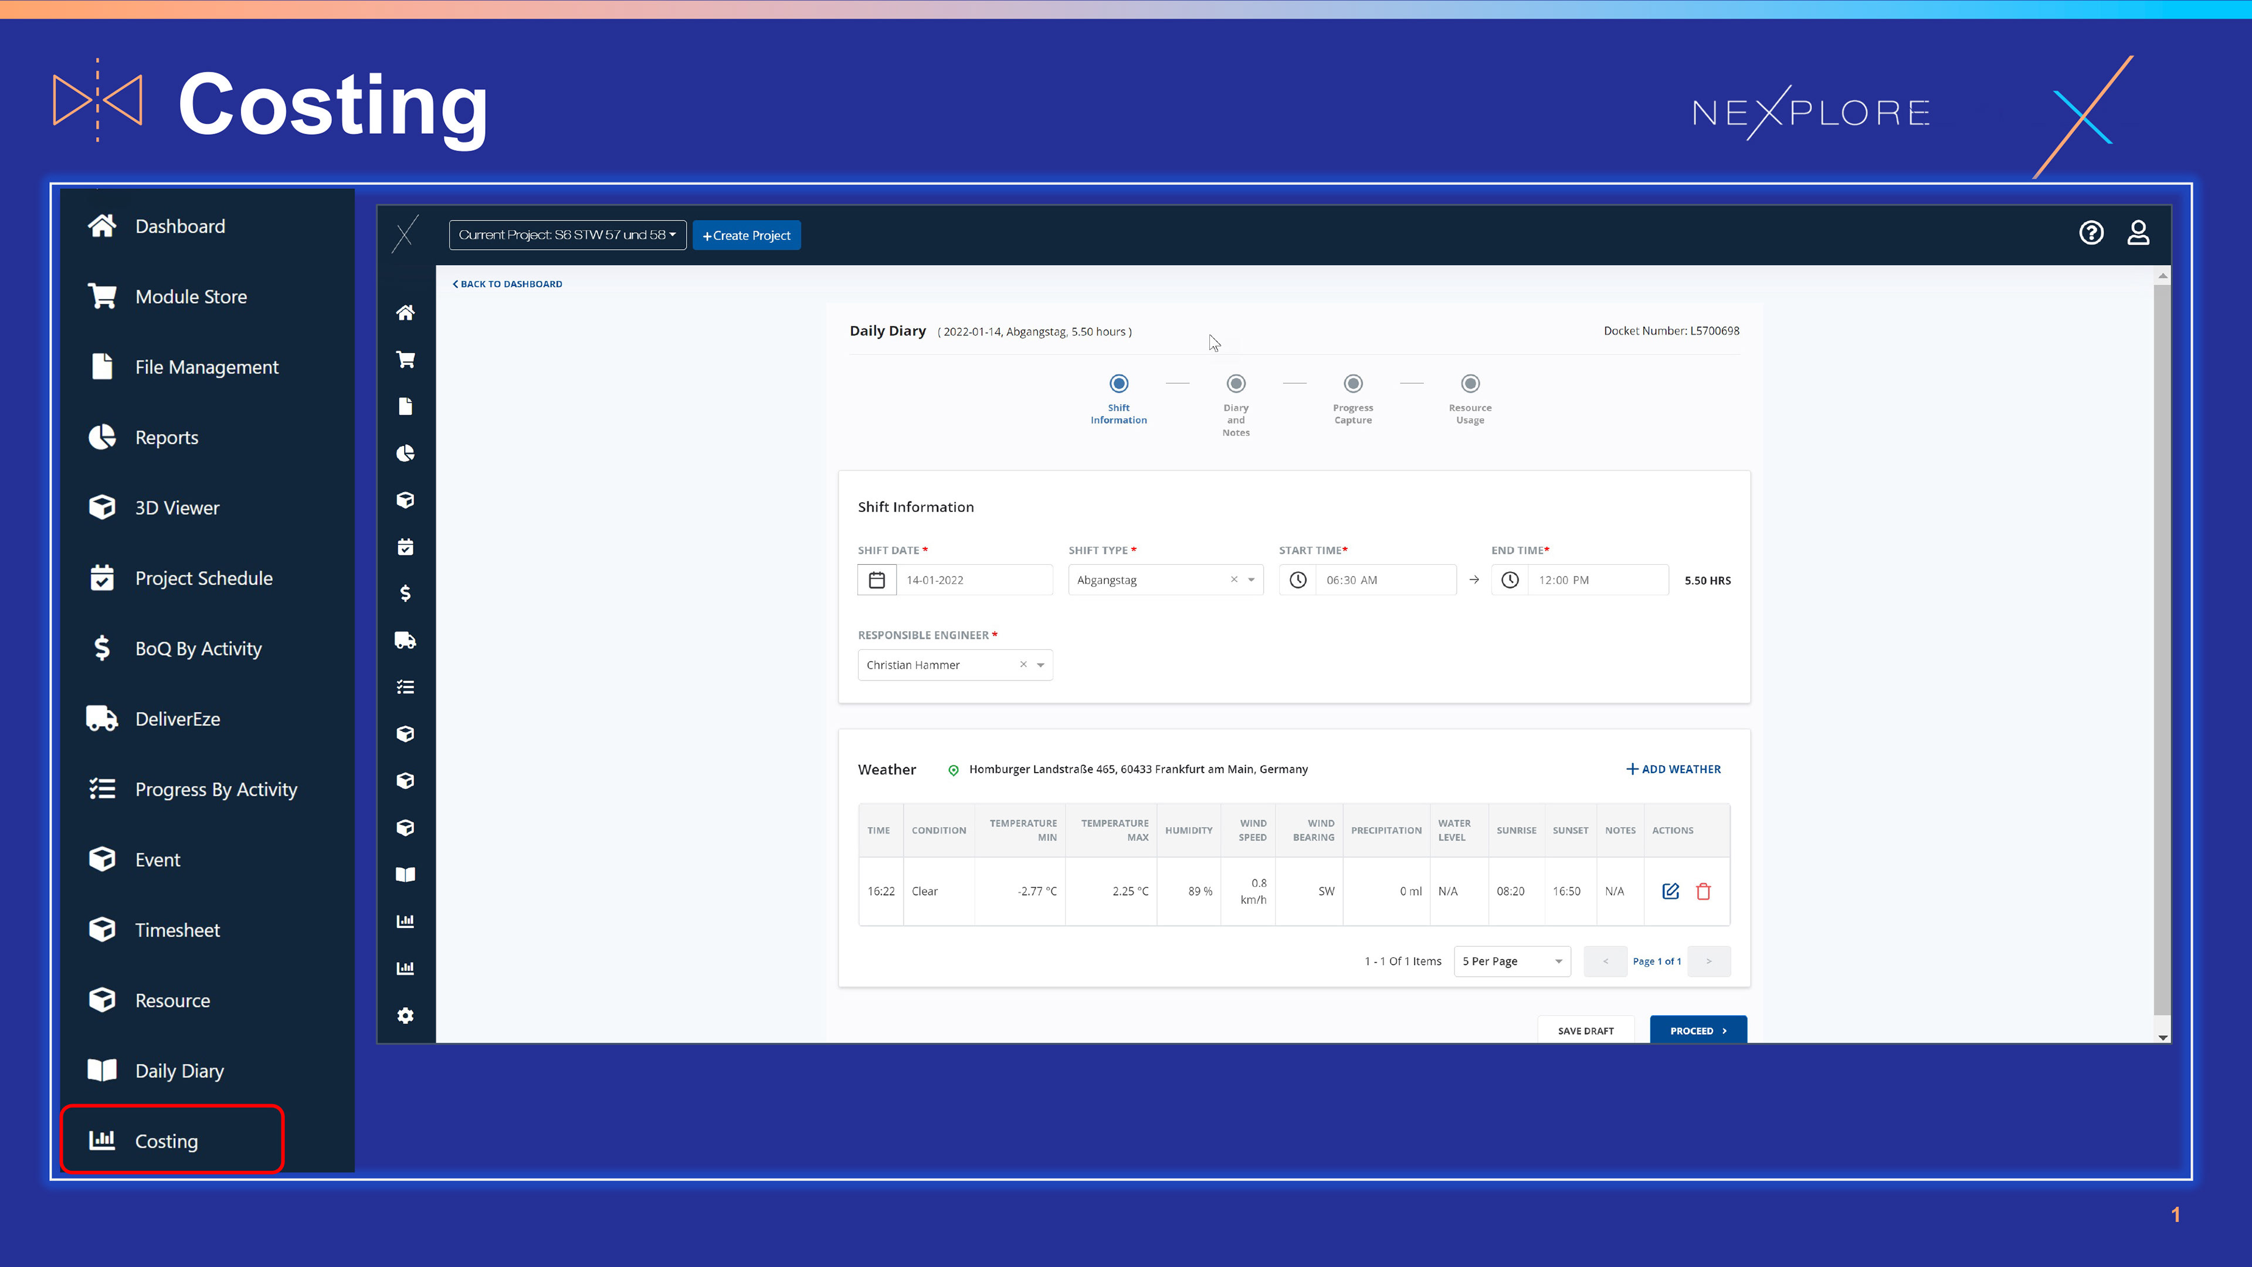2252x1267 pixels.
Task: Open the Shift Type Abgangstag dropdown
Action: point(1251,580)
